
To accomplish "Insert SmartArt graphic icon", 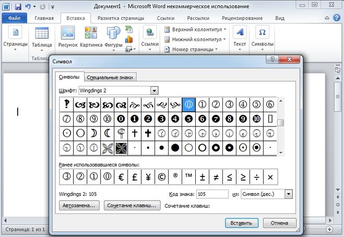I will 129,29.
